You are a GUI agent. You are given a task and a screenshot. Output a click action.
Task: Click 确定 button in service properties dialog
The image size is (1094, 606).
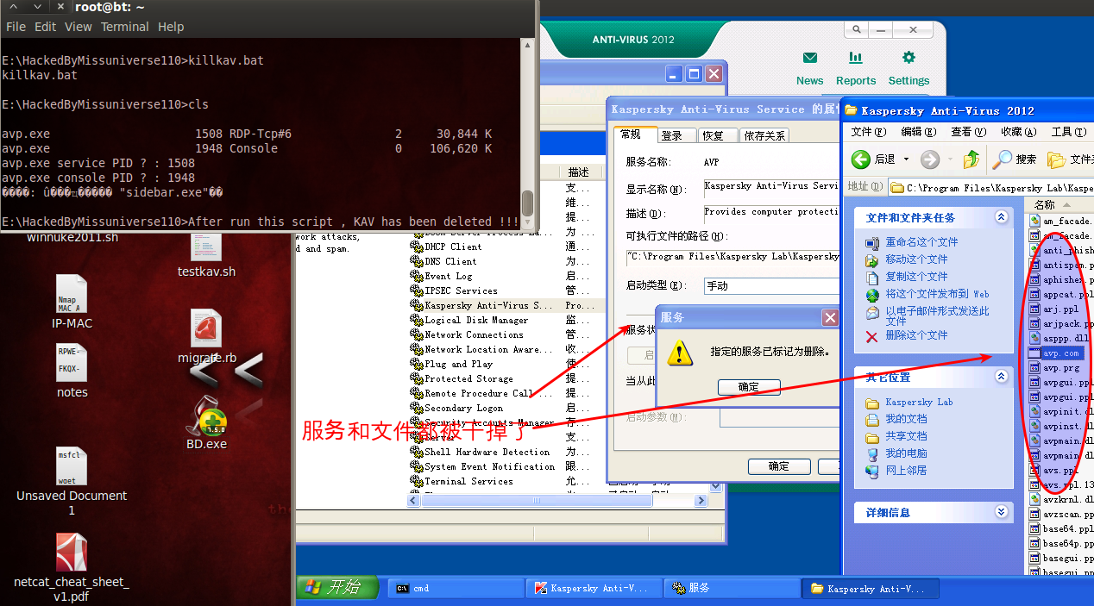point(779,466)
